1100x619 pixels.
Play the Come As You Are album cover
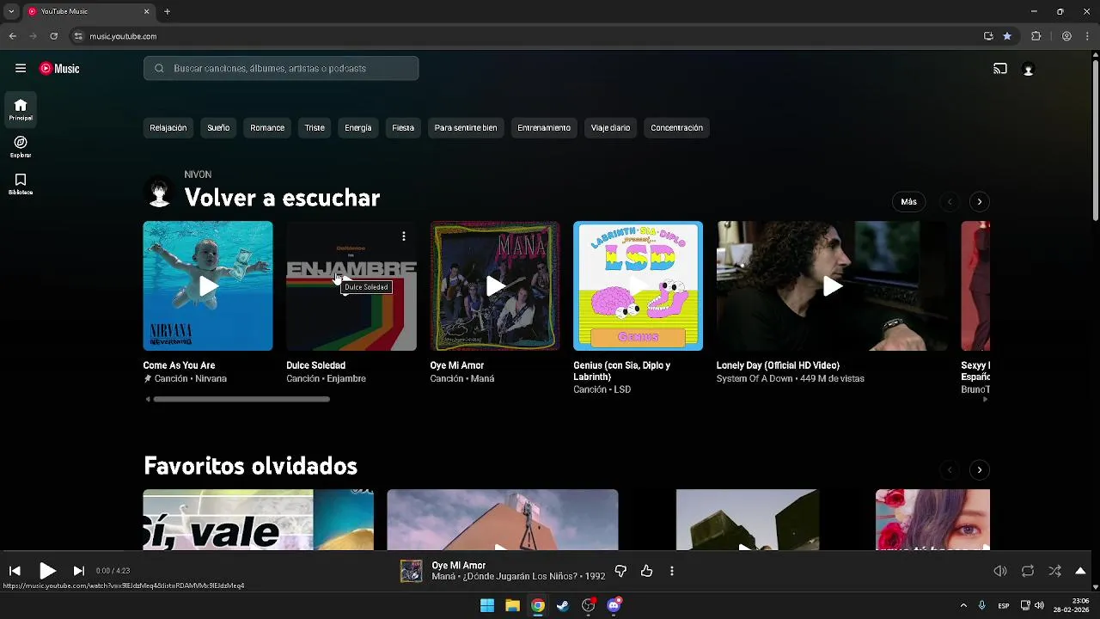(208, 286)
